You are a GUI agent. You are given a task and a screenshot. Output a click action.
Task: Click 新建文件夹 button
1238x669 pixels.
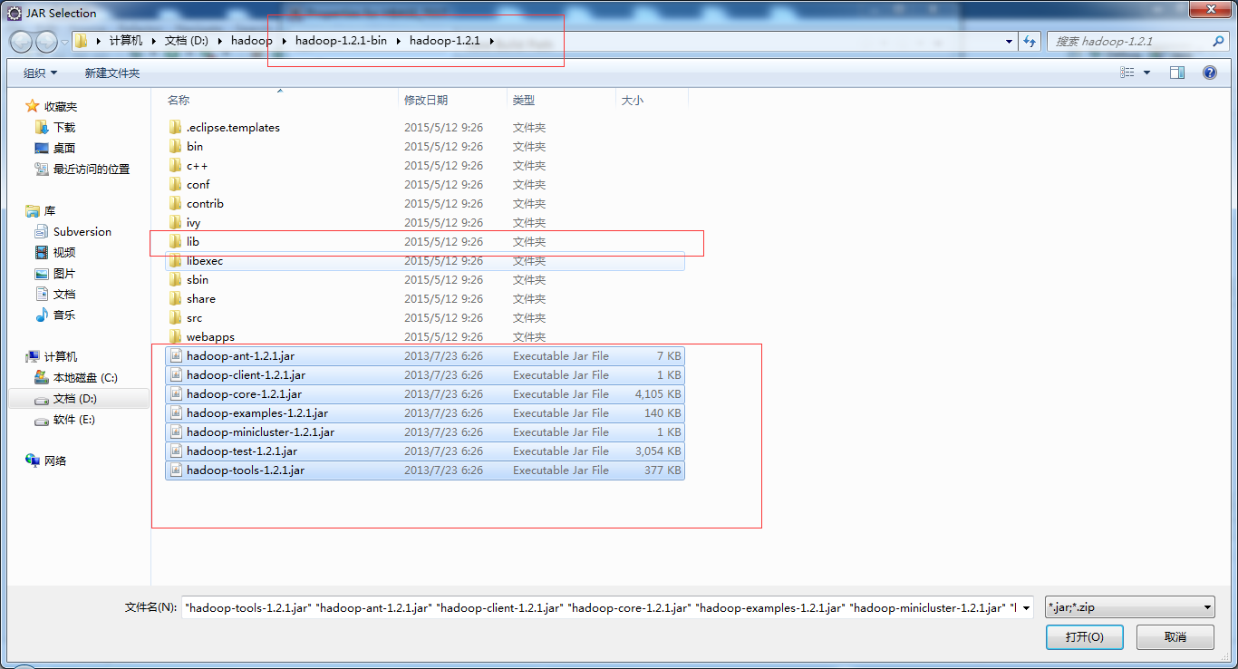click(x=112, y=73)
